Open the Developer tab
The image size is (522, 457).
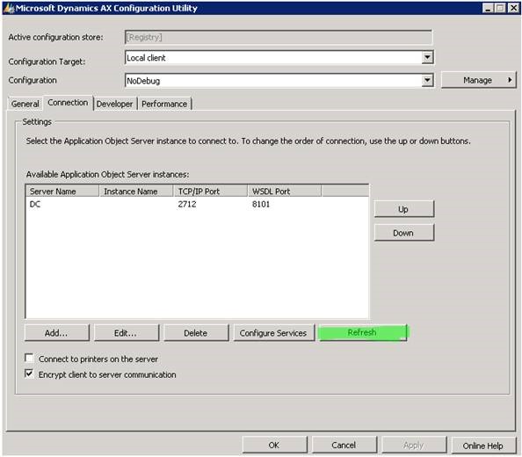tap(114, 104)
